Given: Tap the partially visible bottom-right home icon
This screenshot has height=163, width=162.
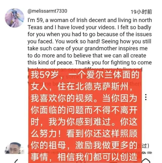Looking at the screenshot, I should 146,161.
